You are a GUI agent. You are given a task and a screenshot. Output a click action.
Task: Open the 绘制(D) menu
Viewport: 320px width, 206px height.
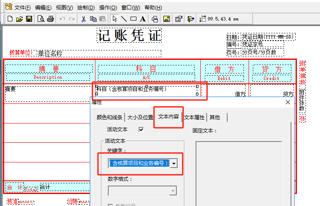(86, 8)
